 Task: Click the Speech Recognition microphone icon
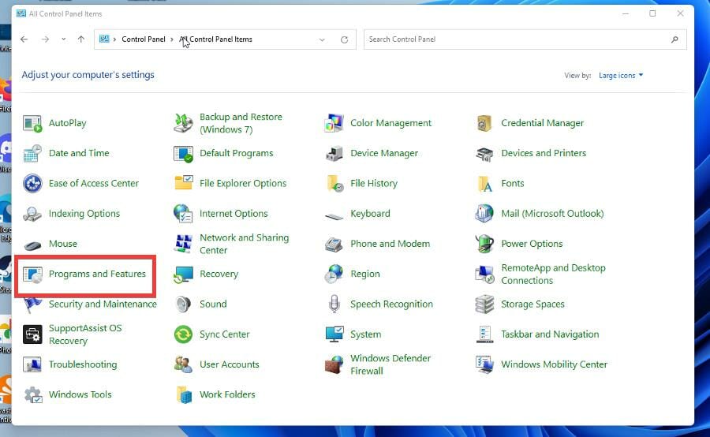pyautogui.click(x=334, y=304)
